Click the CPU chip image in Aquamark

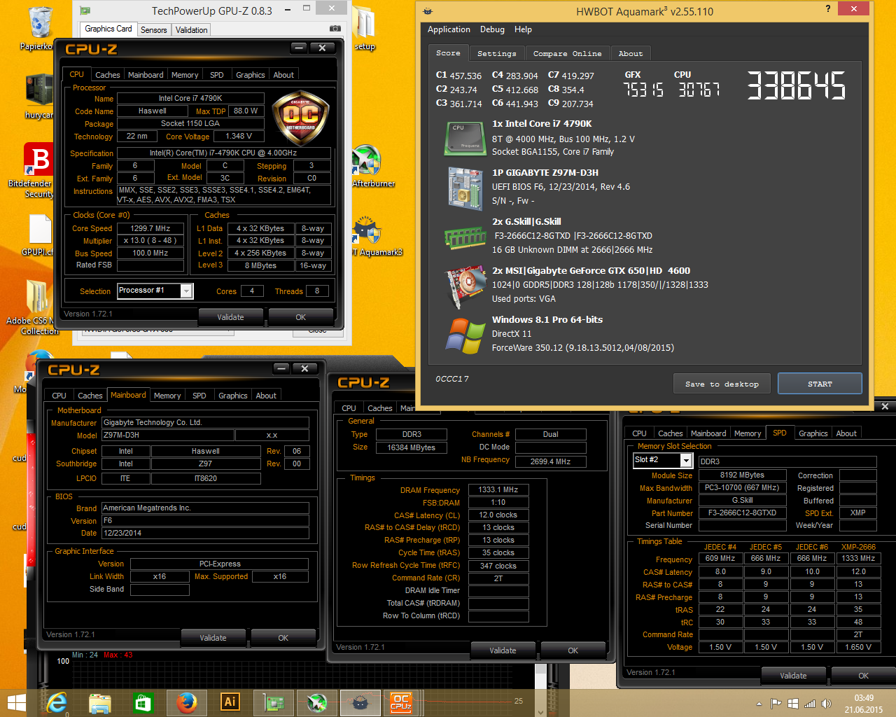coord(465,138)
